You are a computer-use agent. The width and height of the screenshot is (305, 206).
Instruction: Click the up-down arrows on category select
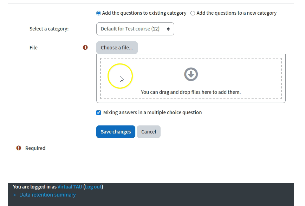coord(168,29)
